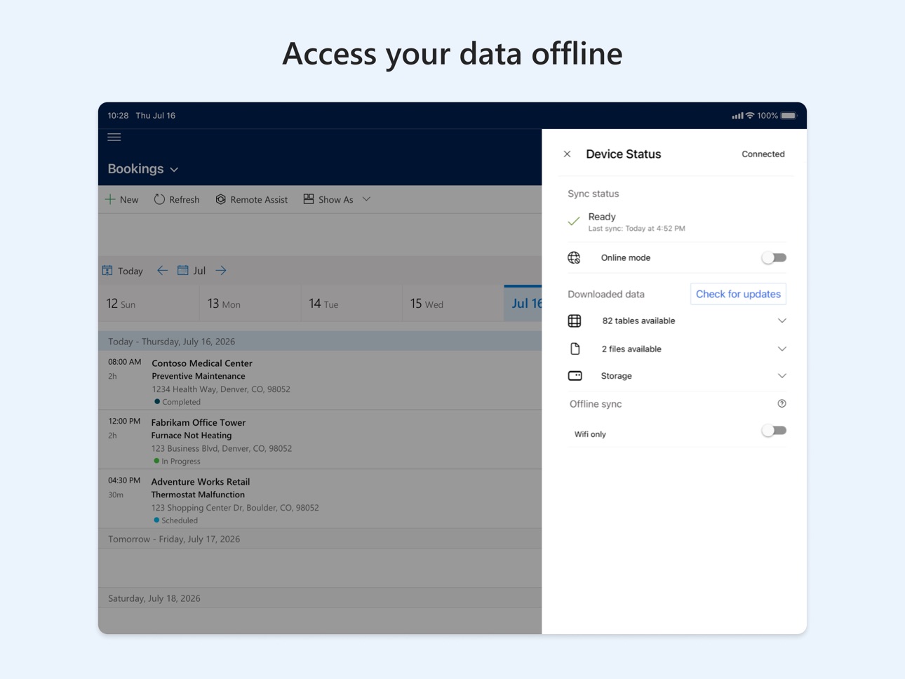Select the 14 Tue day tab
Image resolution: width=905 pixels, height=679 pixels.
(351, 304)
